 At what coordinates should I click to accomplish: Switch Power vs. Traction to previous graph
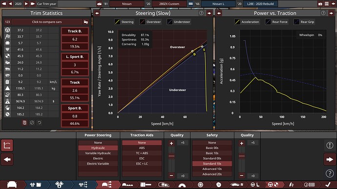click(219, 13)
